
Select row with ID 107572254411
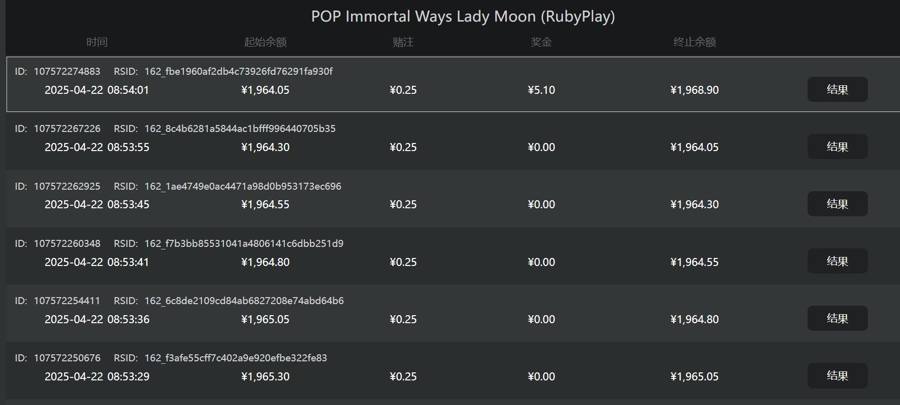click(x=67, y=301)
